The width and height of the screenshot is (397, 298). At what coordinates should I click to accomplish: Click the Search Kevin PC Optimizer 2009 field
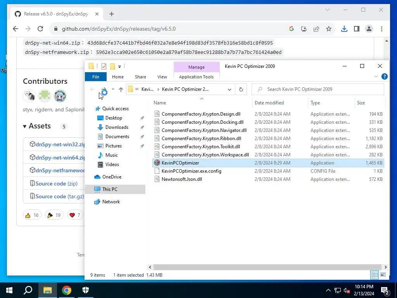pyautogui.click(x=318, y=89)
